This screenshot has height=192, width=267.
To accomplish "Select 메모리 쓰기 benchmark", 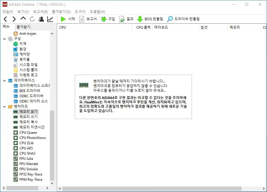I will click(x=26, y=117).
